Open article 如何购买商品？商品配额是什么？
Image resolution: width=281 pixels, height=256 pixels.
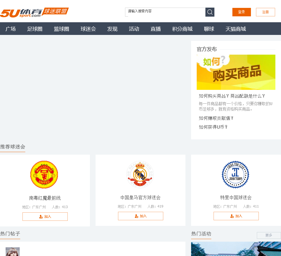click(x=232, y=96)
